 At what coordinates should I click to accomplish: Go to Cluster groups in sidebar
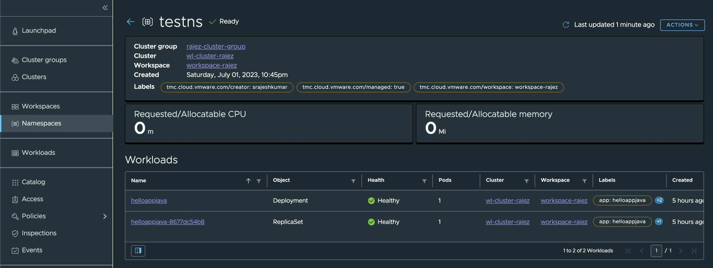(x=44, y=60)
